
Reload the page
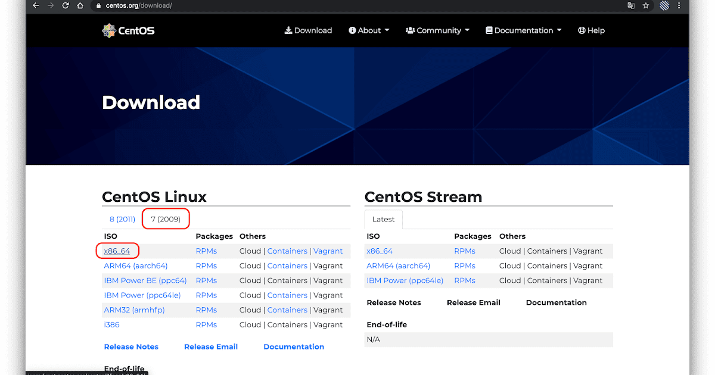pyautogui.click(x=65, y=6)
